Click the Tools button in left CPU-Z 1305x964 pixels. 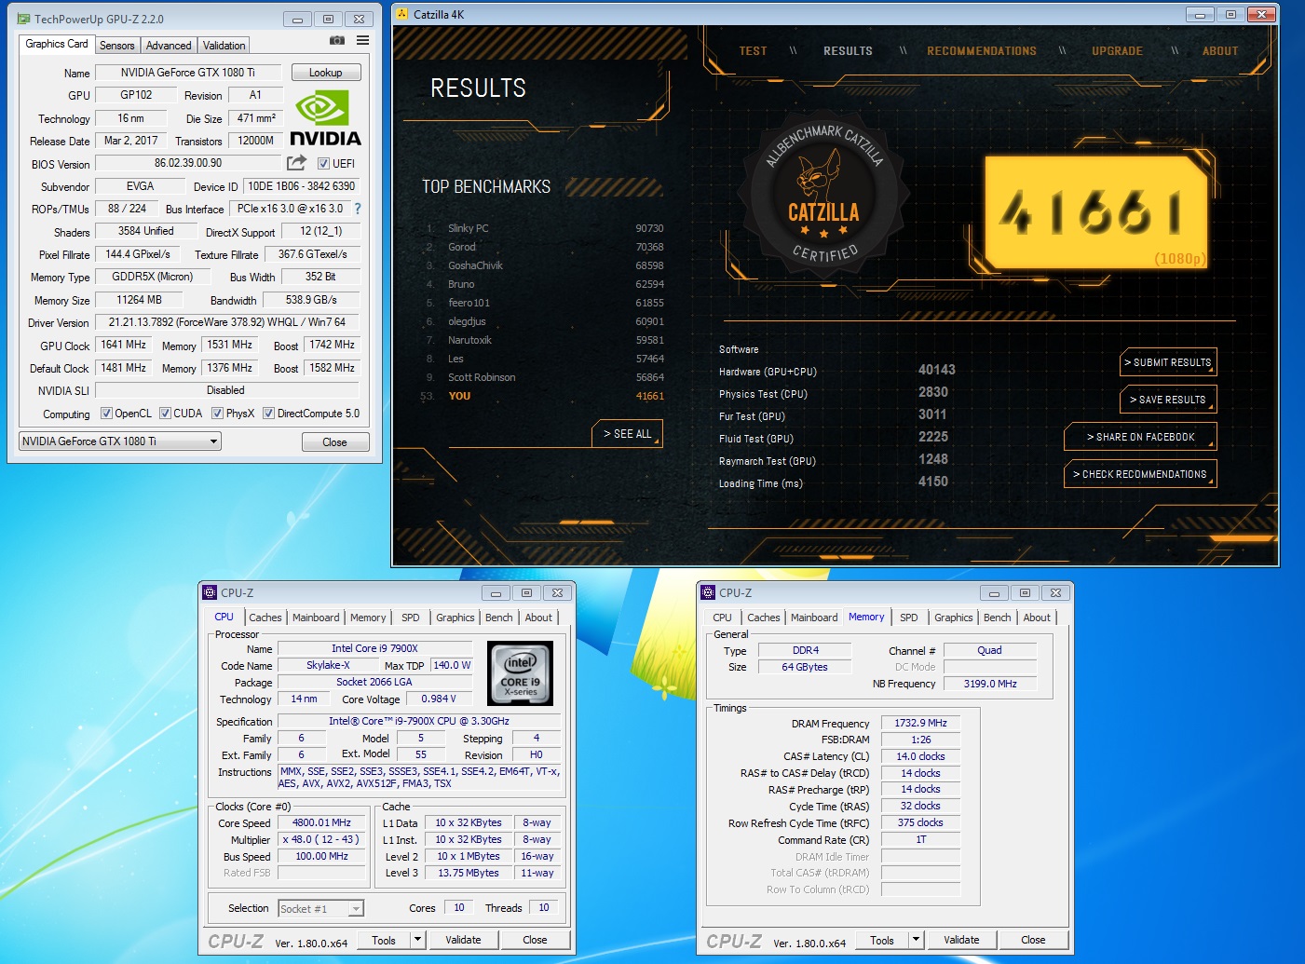point(384,940)
